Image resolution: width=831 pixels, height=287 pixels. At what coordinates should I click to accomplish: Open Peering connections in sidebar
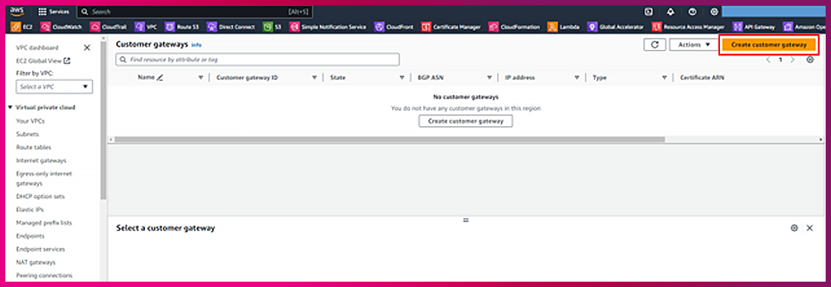click(45, 276)
